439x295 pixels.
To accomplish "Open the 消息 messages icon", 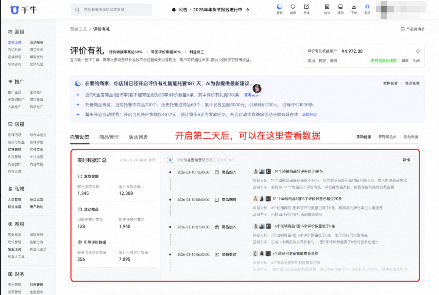I will (x=293, y=6).
